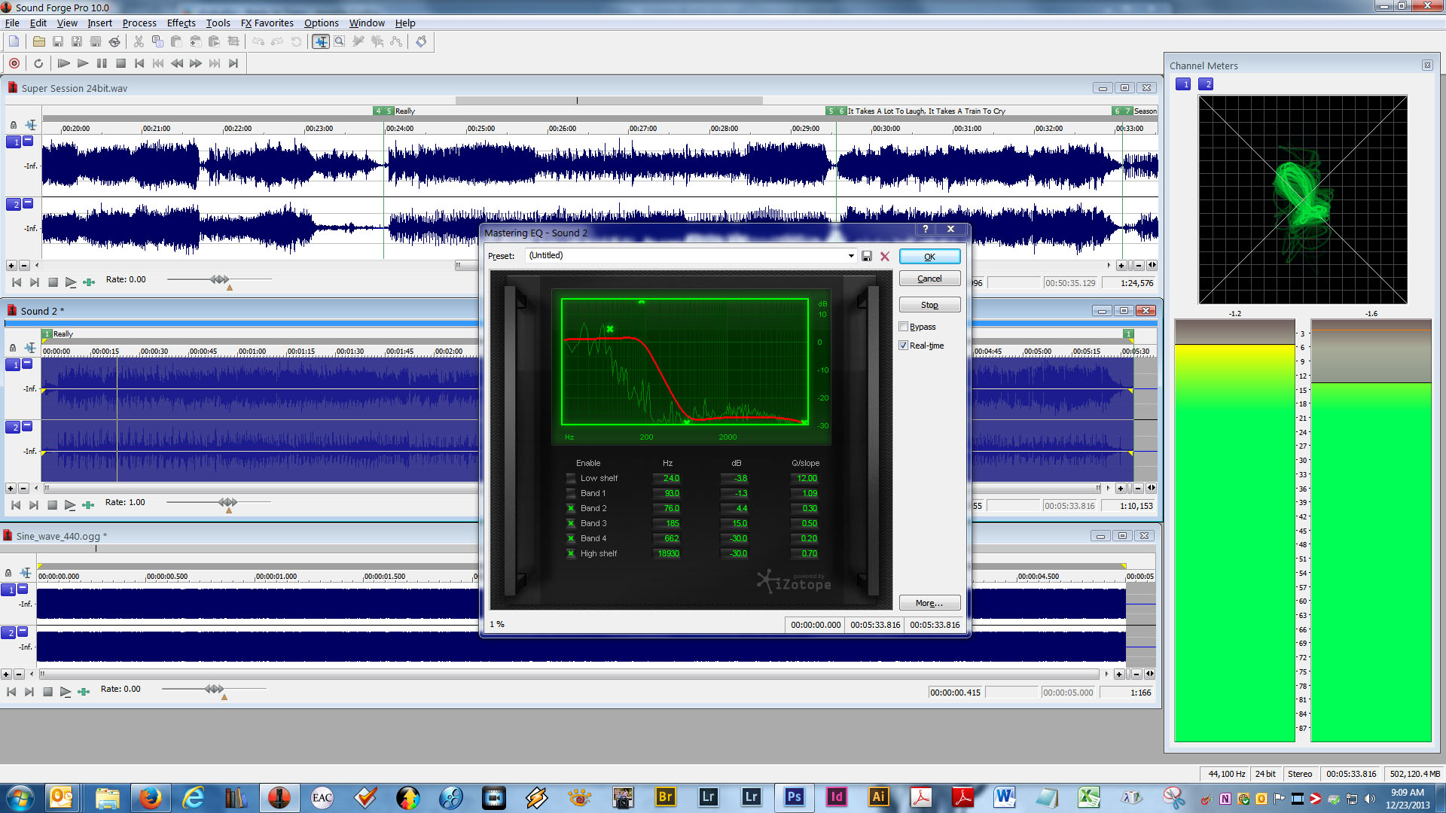Enable the Band 1 EQ checkbox
The width and height of the screenshot is (1446, 813).
point(571,493)
